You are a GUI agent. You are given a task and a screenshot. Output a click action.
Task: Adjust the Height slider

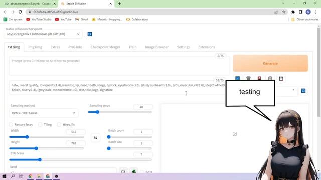47,148
